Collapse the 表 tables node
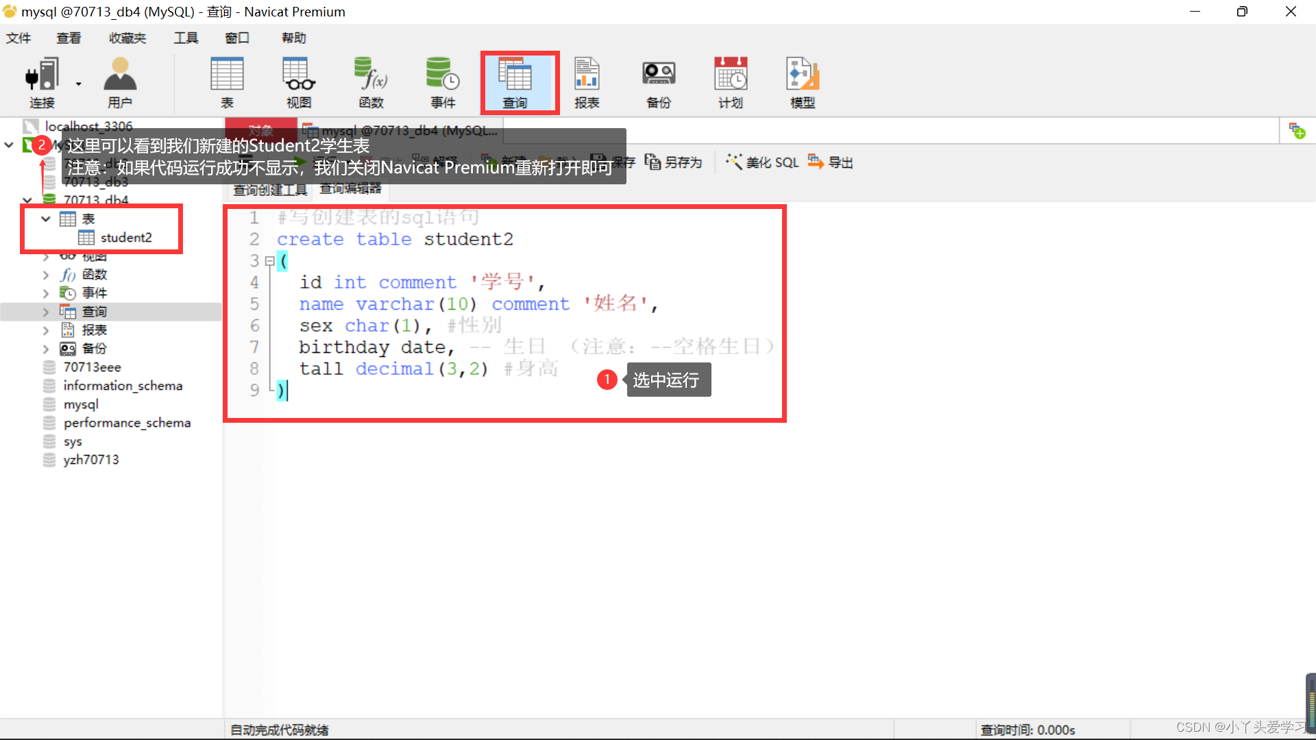The image size is (1316, 740). point(46,219)
